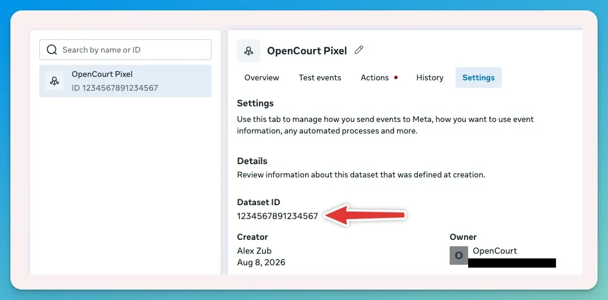The width and height of the screenshot is (608, 300).
Task: Click the OpenCourt owner avatar icon
Action: tap(459, 255)
